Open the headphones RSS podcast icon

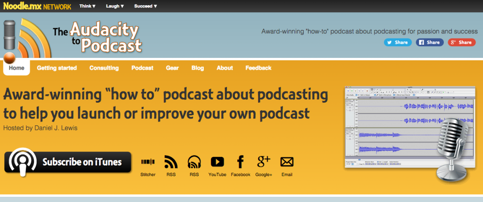click(194, 162)
